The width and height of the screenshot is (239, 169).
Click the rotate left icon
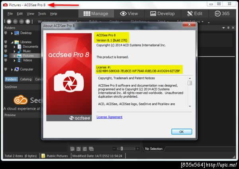(x=78, y=149)
